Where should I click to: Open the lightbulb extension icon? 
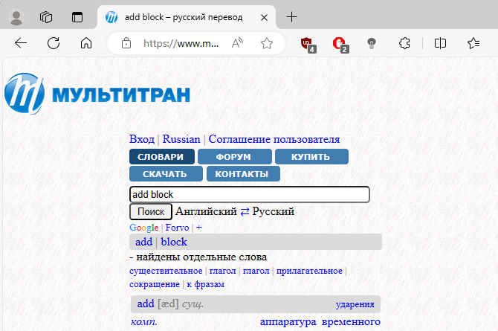coord(372,43)
